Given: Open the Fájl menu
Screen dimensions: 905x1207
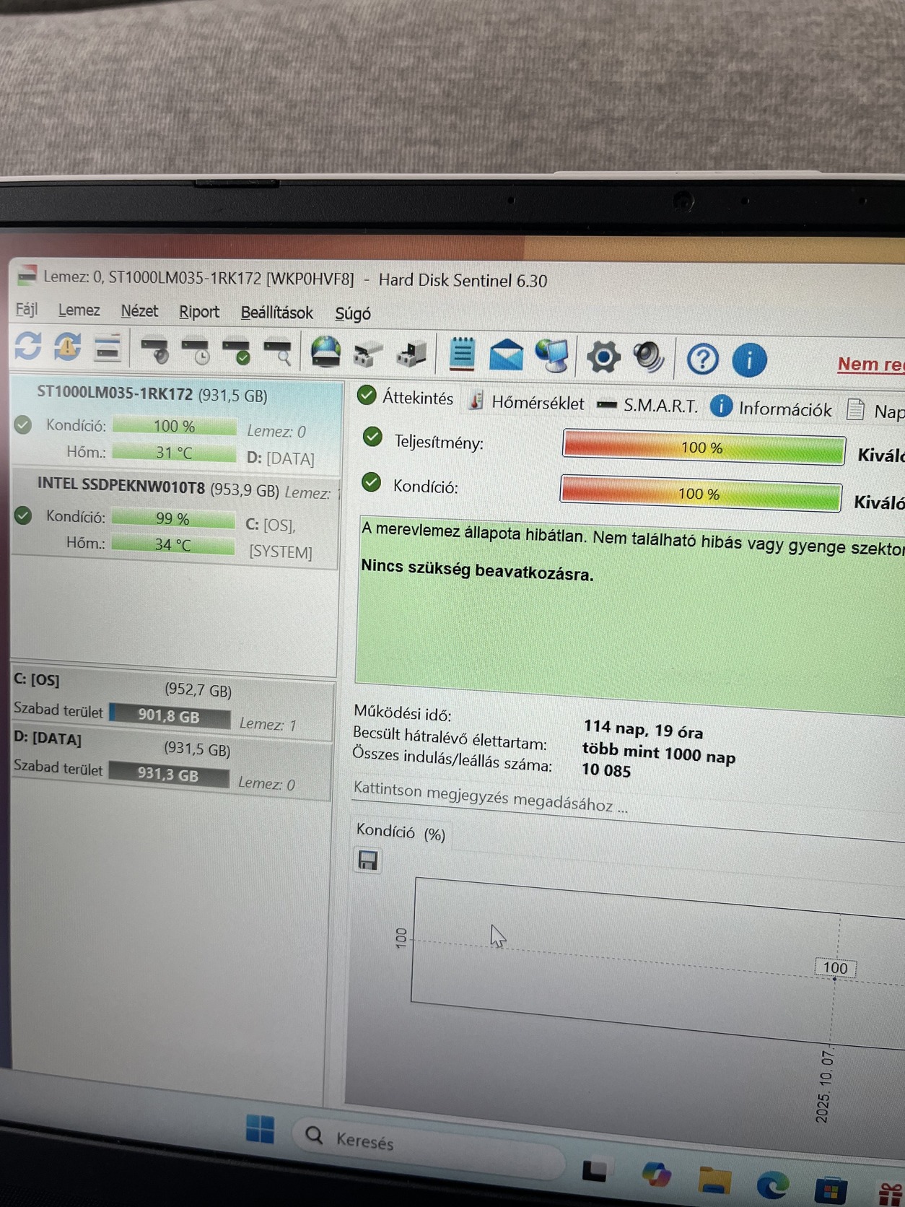Looking at the screenshot, I should pyautogui.click(x=27, y=310).
